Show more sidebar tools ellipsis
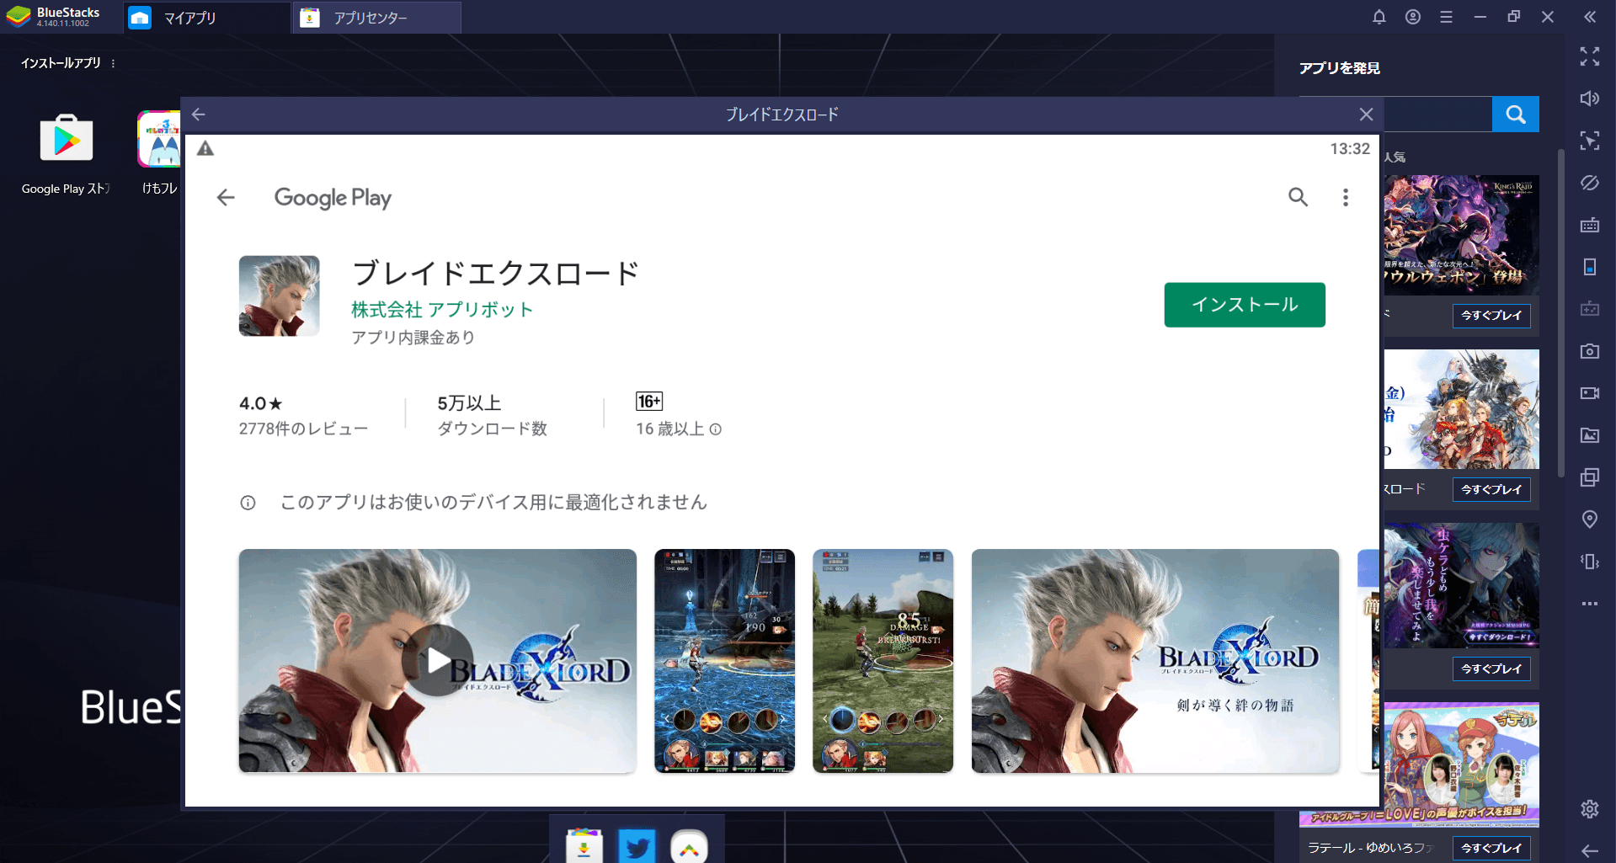Screen dimensions: 1616x863 click(x=1590, y=604)
